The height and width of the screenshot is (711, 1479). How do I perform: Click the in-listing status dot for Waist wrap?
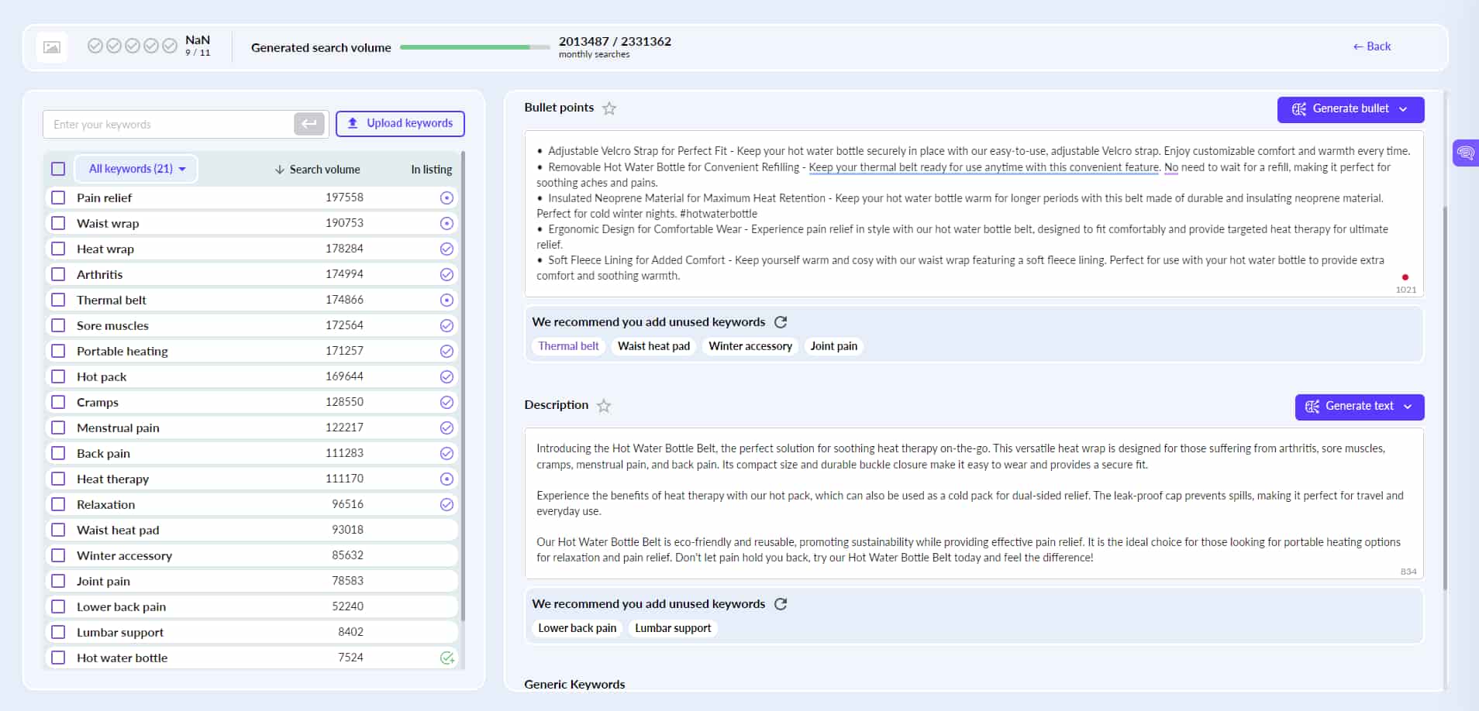pos(447,223)
